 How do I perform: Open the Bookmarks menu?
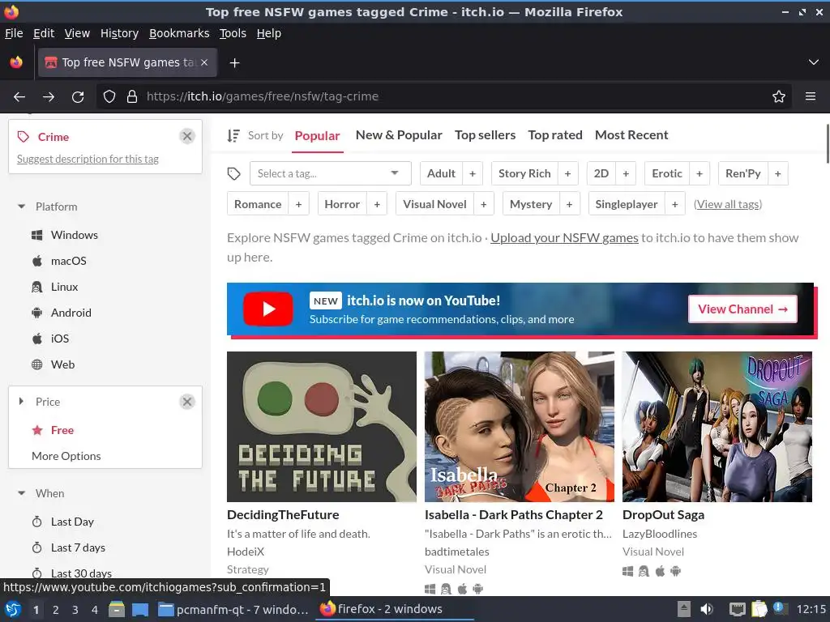coord(179,33)
